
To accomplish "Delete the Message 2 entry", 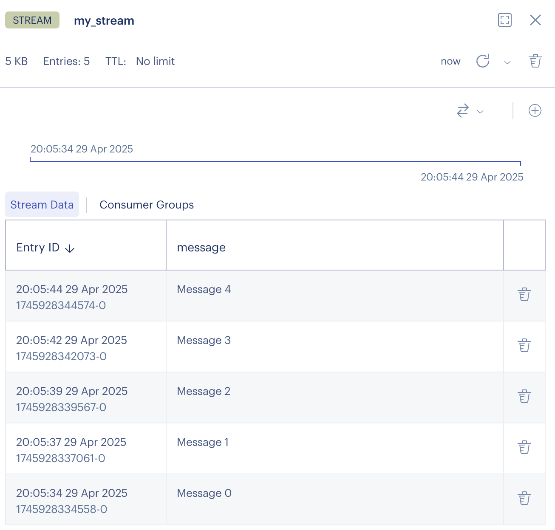I will [x=524, y=397].
